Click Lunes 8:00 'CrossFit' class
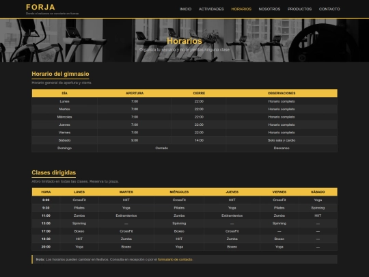 [79, 200]
